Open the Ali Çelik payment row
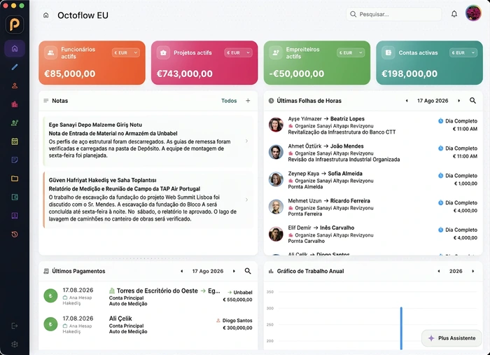This screenshot has width=490, height=355. point(148,324)
